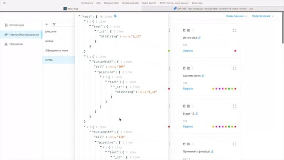Click the Коллекции table icon in sidebar
The width and height of the screenshot is (284, 160).
[6, 25]
